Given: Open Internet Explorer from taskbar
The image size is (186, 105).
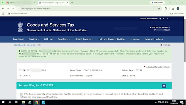Looking at the screenshot, I should (x=30, y=102).
